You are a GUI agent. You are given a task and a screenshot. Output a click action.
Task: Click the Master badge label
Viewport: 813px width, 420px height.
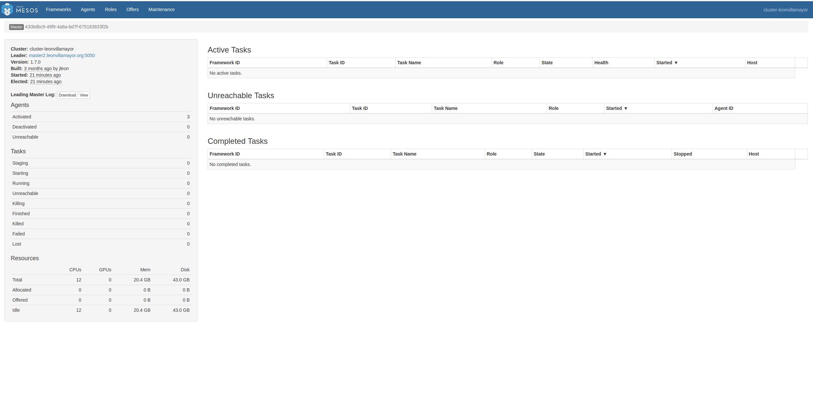point(16,27)
